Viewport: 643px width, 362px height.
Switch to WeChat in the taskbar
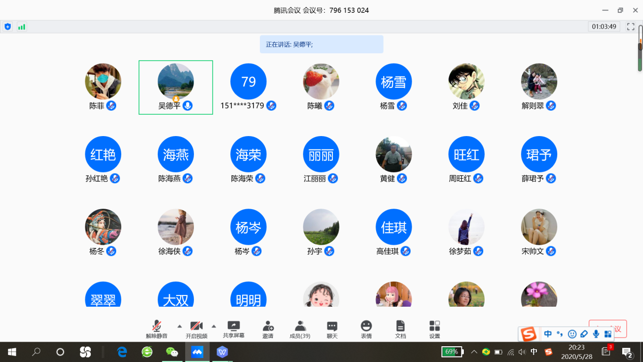point(172,352)
